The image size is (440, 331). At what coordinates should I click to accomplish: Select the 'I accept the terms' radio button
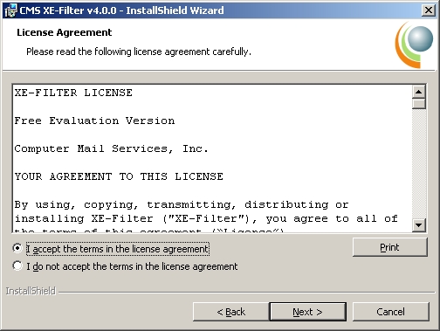[x=17, y=248]
